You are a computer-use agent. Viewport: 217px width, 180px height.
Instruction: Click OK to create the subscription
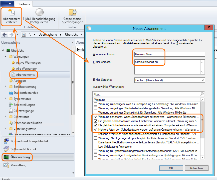(x=171, y=168)
